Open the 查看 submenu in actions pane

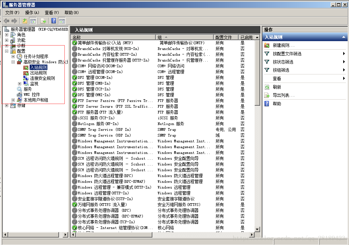coord(344,78)
